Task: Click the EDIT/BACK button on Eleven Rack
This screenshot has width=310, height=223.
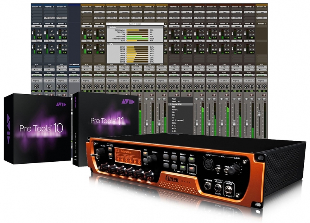Action: (110, 149)
